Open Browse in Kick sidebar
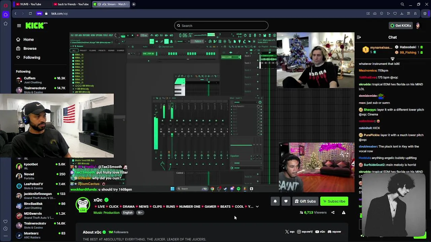The width and height of the screenshot is (431, 242). click(26, 48)
